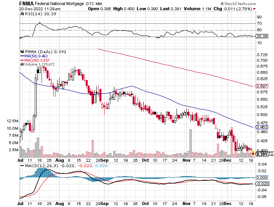Click the StockCharts.com copyright label
The image size is (274, 207).
point(238,4)
